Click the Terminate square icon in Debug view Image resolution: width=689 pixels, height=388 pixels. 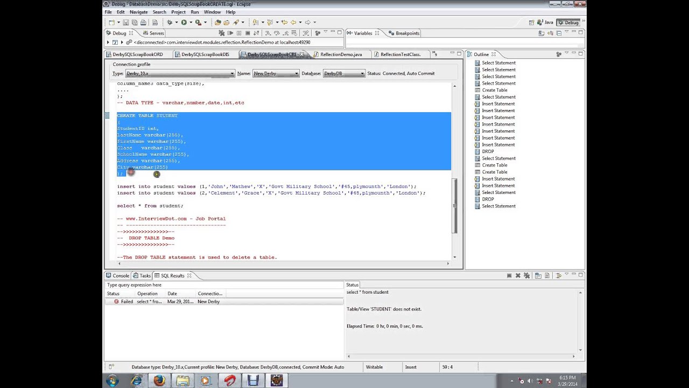click(248, 33)
